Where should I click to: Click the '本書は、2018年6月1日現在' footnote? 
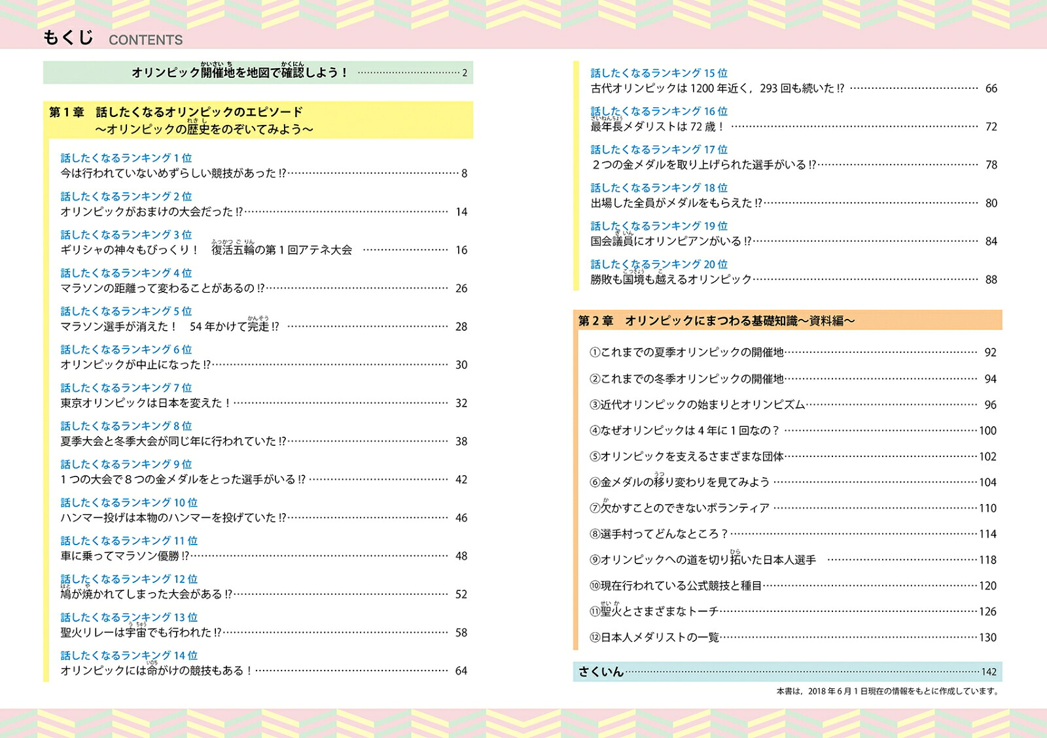[x=888, y=691]
